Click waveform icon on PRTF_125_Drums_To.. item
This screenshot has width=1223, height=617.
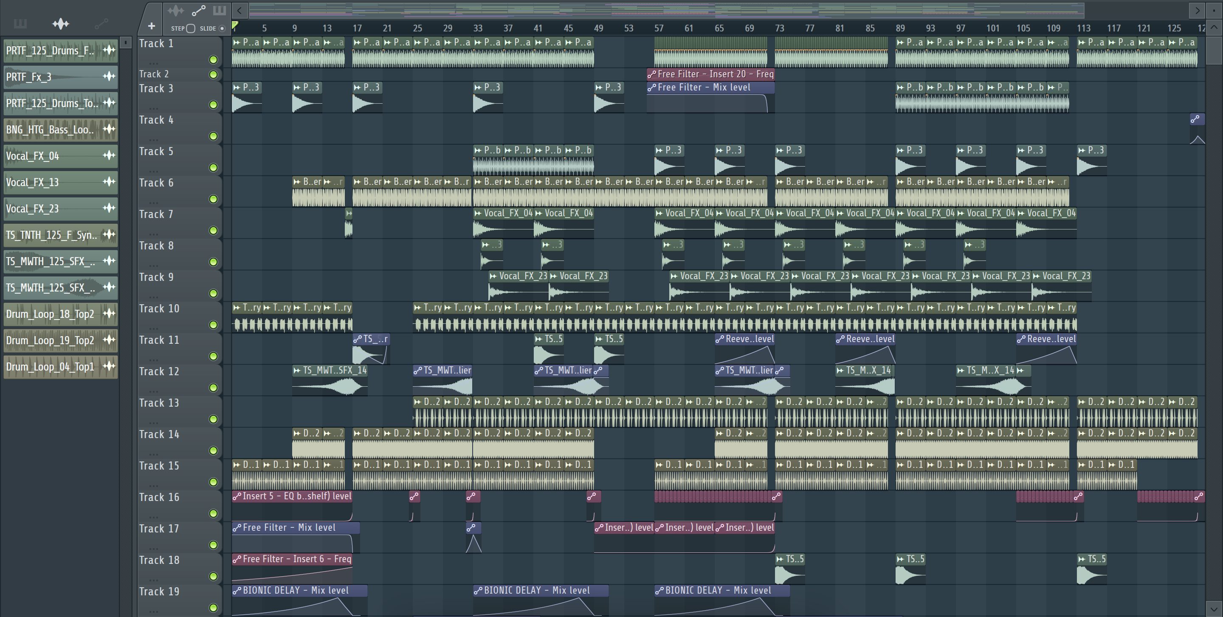109,102
